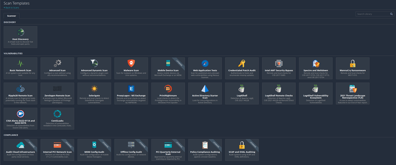Image resolution: width=396 pixels, height=165 pixels.
Task: Choose Active Directory Starter Scan pyramid icon
Action: pyautogui.click(x=205, y=88)
